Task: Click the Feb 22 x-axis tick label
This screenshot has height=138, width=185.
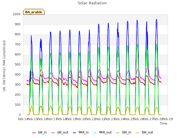Action: click(x=100, y=119)
